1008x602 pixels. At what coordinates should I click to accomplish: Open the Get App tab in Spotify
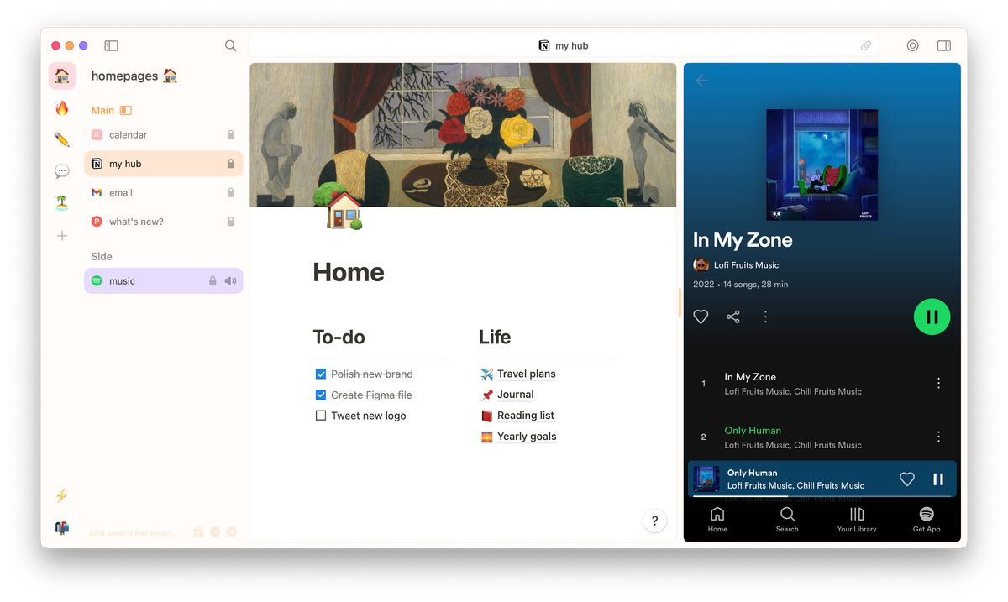[x=927, y=520]
